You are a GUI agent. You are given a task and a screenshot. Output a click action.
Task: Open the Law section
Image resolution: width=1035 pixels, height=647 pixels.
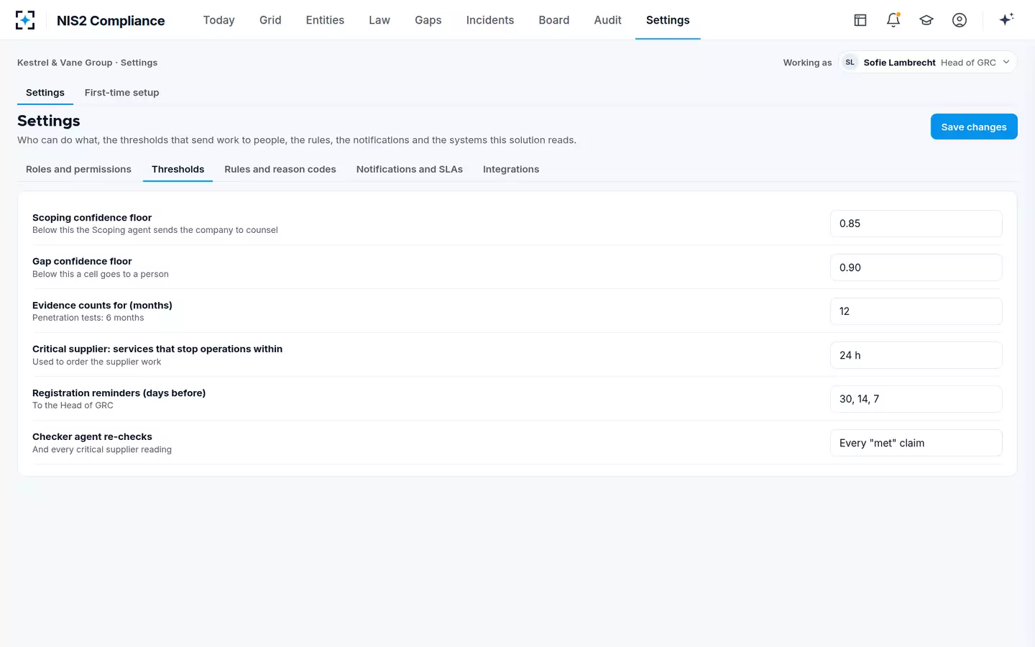click(379, 20)
